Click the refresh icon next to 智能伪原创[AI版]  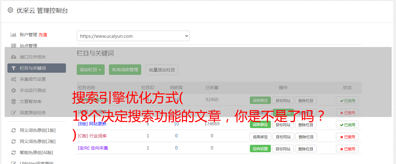13,153
